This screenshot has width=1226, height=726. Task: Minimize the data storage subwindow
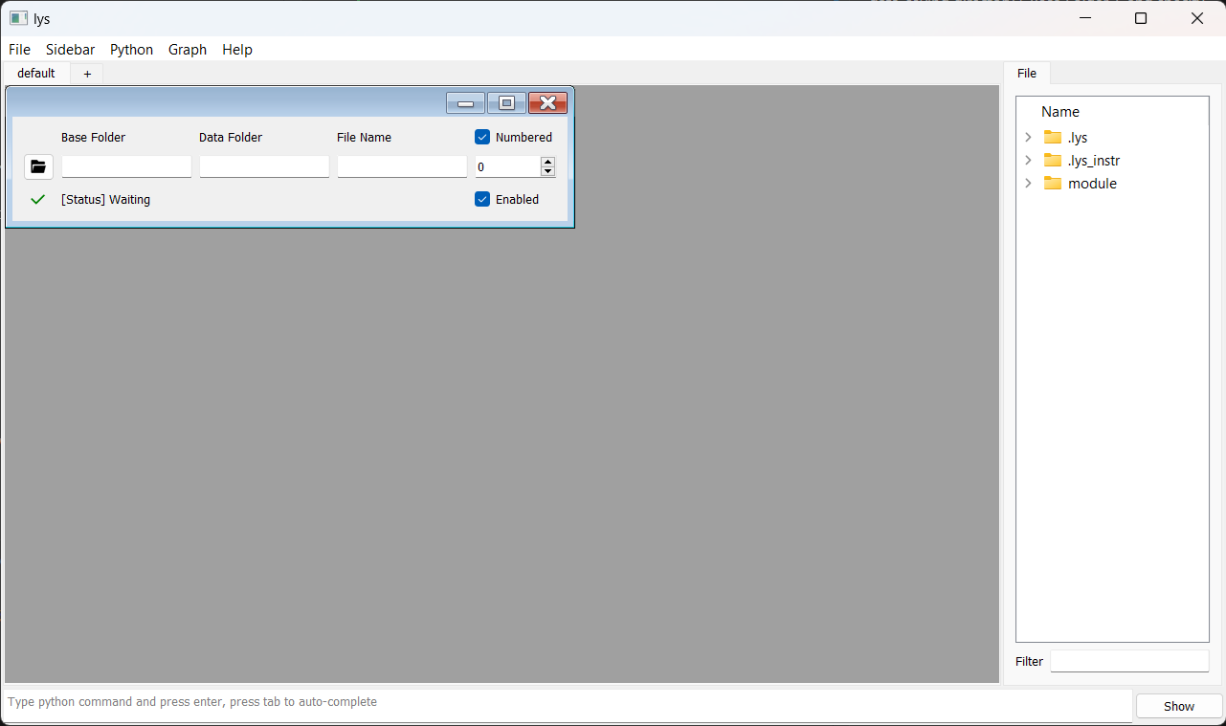tap(465, 103)
